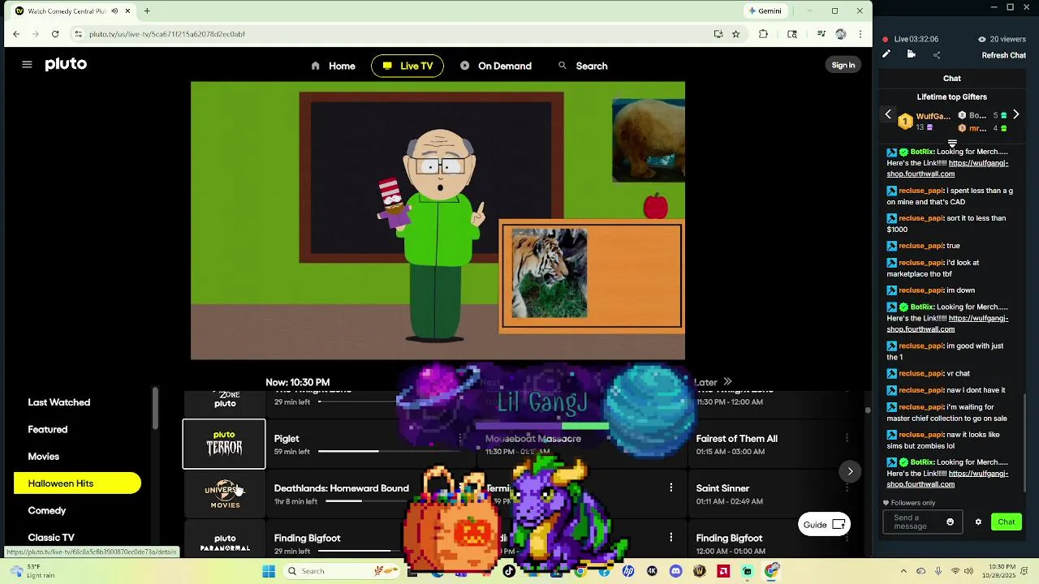Click the Guide button
This screenshot has width=1039, height=584.
pyautogui.click(x=824, y=525)
